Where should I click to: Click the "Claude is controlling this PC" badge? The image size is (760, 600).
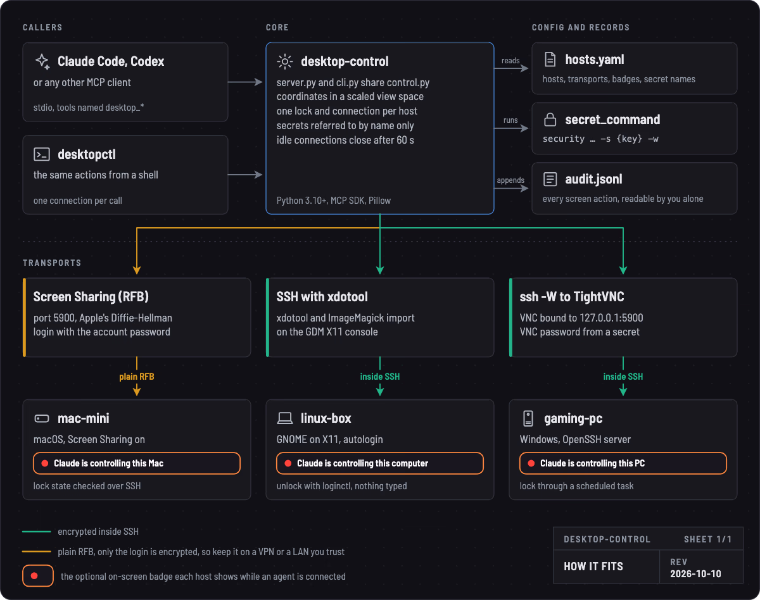pyautogui.click(x=623, y=463)
